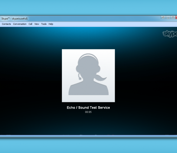Screen dimensions: 177x153
Task: Click the 00:05 call duration timer
Action: (x=88, y=112)
